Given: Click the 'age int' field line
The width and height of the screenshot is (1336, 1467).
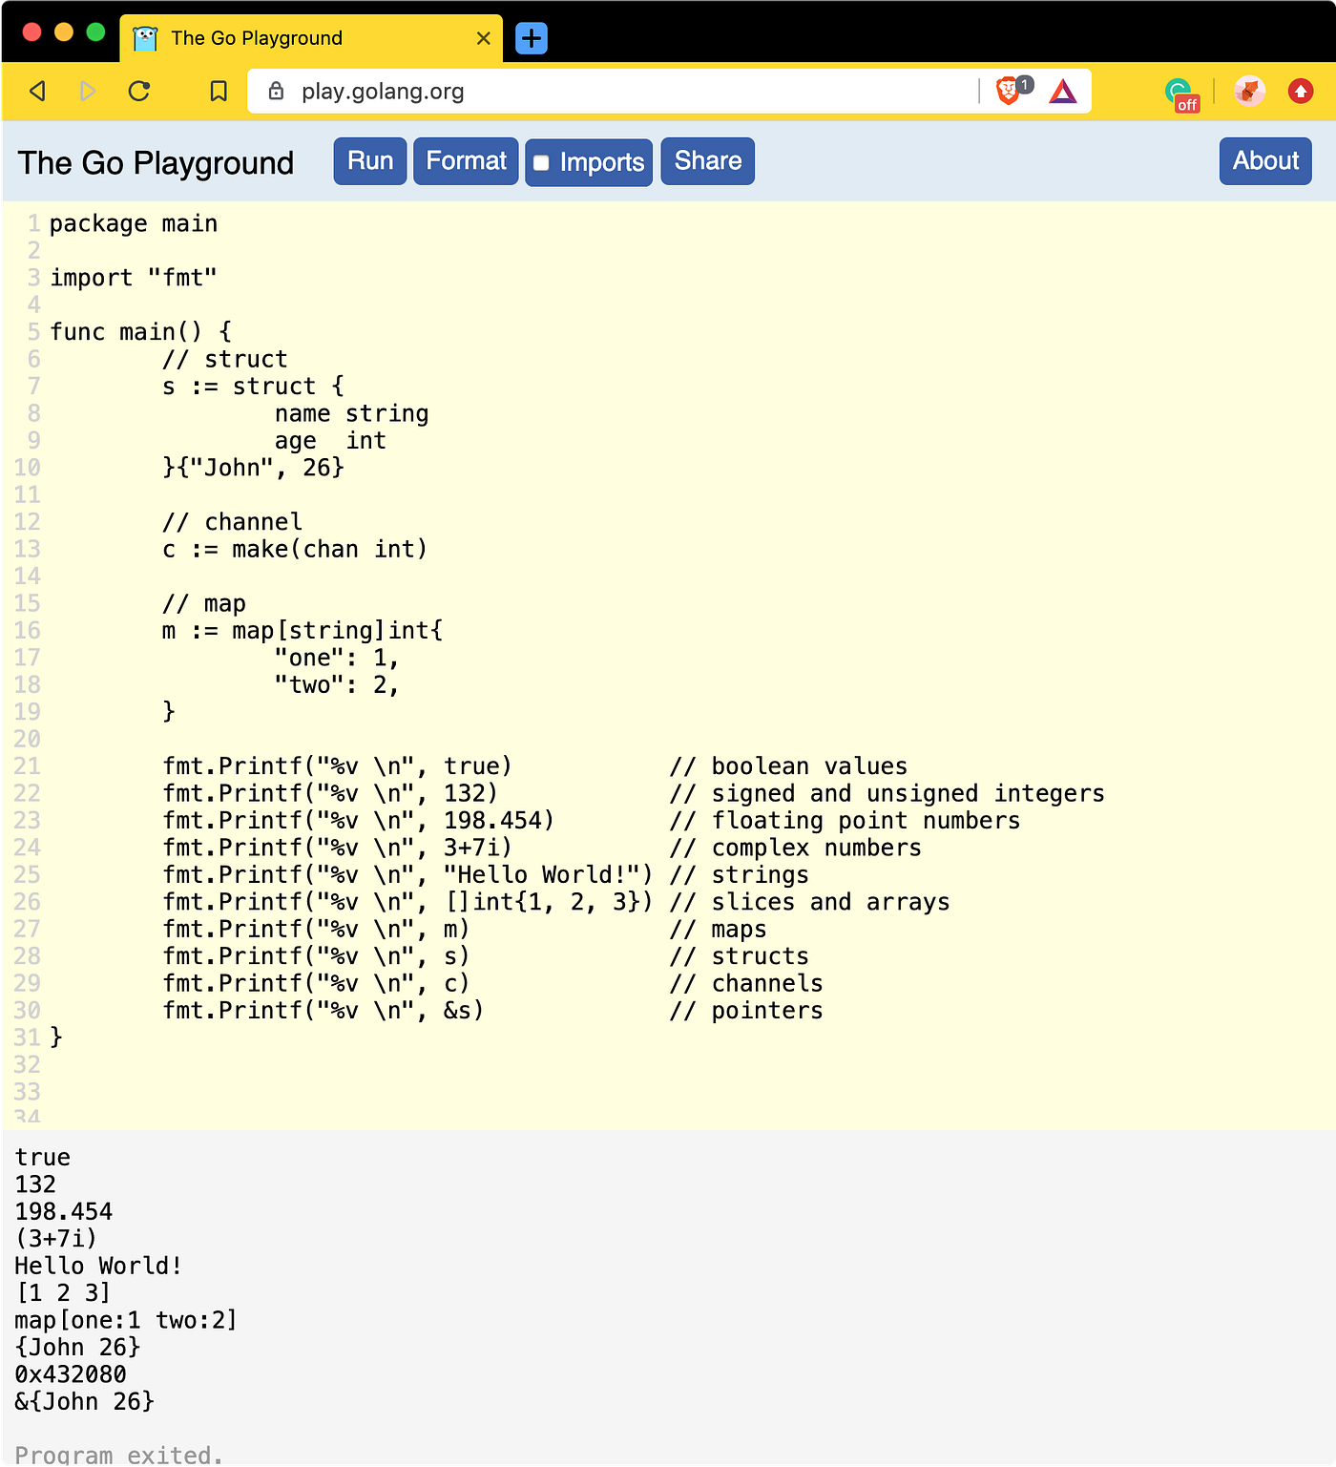Looking at the screenshot, I should pos(330,441).
